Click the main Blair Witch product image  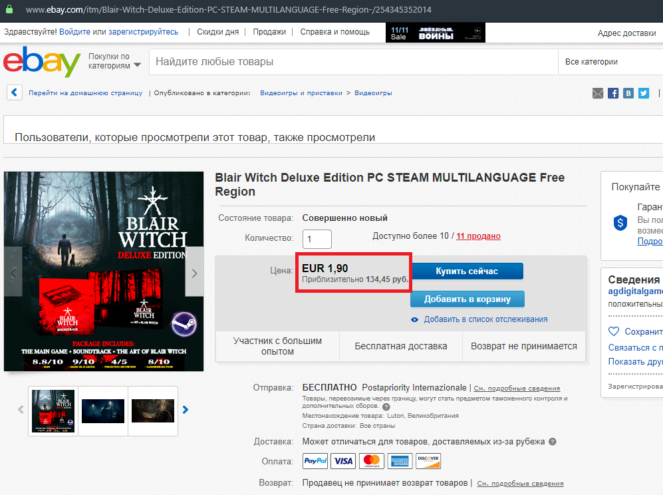104,271
